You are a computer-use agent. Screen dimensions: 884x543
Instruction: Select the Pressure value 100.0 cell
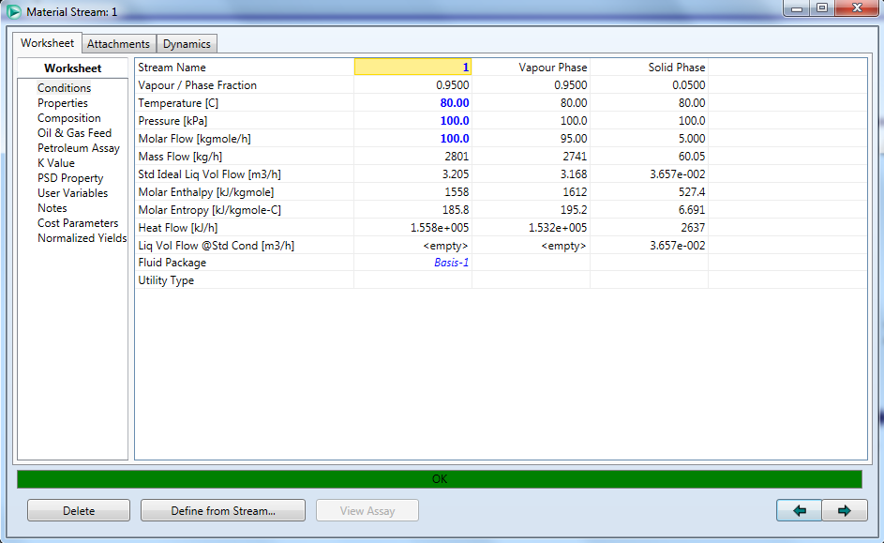pos(412,121)
